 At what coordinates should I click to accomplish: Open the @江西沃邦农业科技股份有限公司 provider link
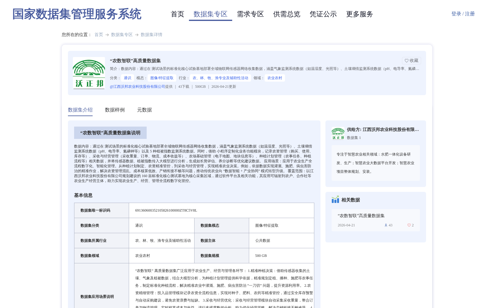(x=137, y=87)
